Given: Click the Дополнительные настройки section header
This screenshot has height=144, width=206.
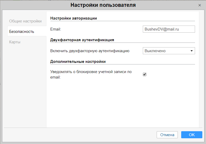Looking at the screenshot, I should coord(78,62).
